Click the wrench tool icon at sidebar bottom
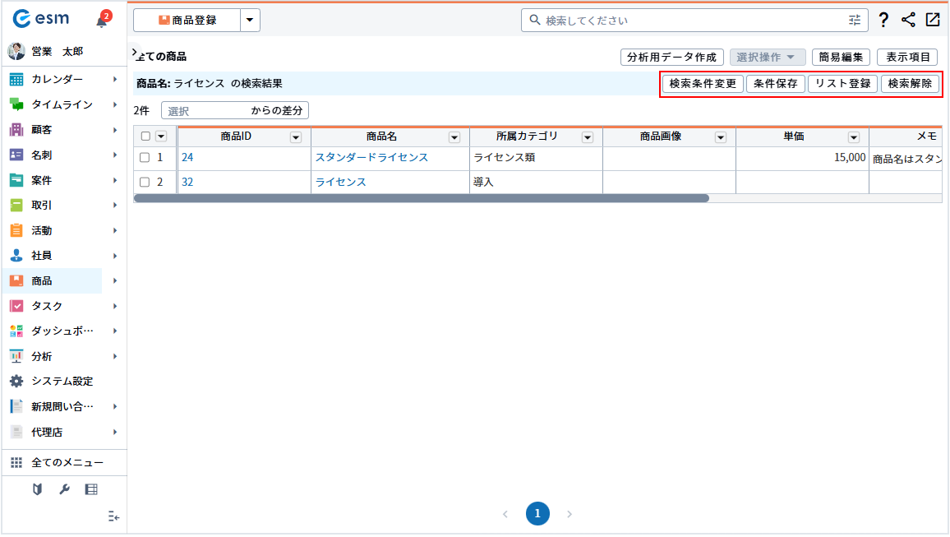 64,489
